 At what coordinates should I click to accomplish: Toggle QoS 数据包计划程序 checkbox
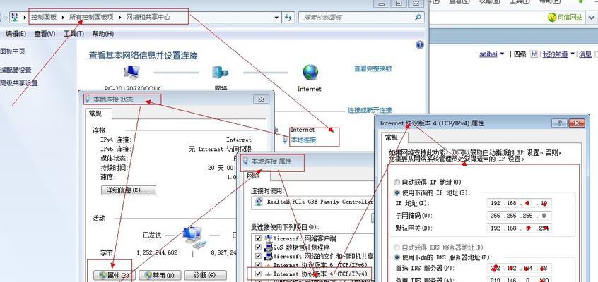[x=258, y=247]
